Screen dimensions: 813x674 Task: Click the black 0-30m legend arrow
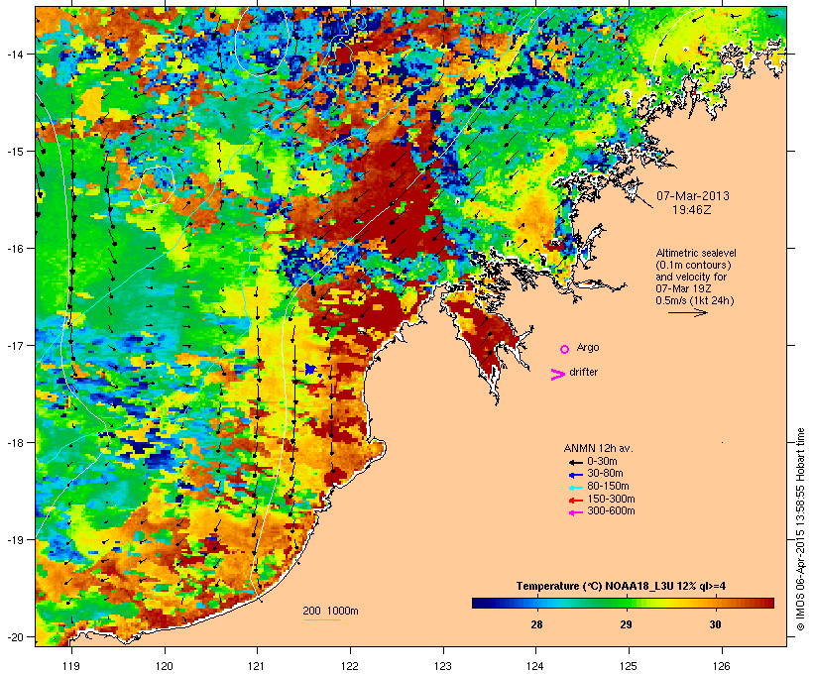575,462
